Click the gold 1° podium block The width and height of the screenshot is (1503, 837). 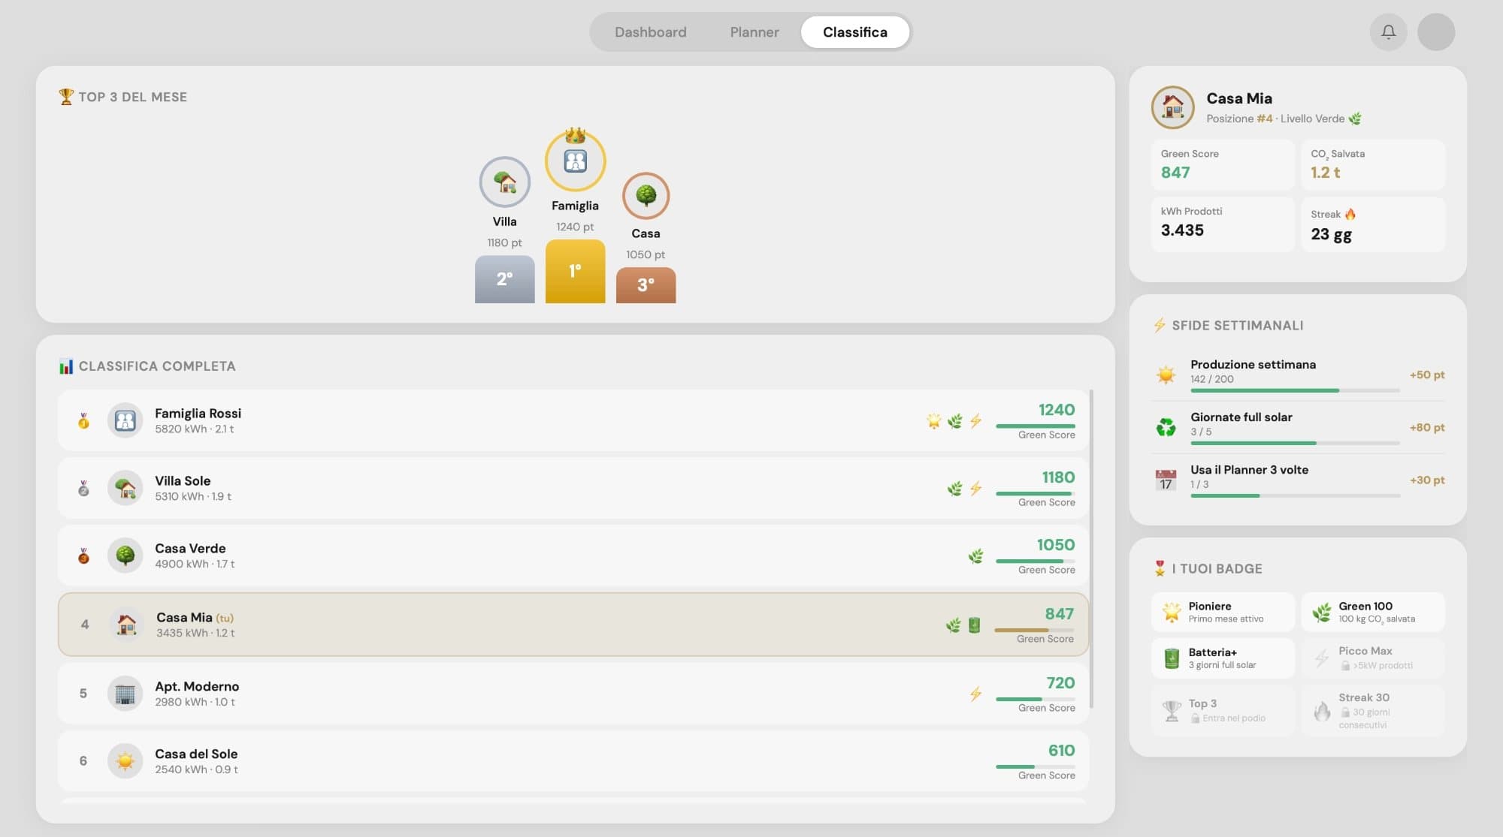tap(575, 271)
